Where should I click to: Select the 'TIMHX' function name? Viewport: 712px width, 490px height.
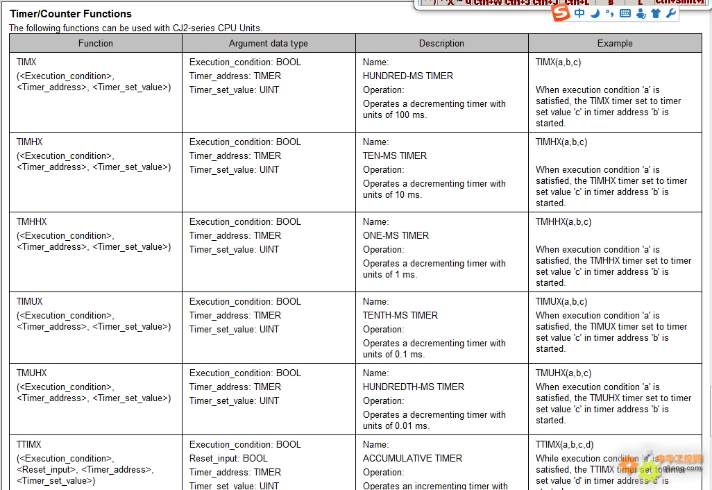click(30, 142)
